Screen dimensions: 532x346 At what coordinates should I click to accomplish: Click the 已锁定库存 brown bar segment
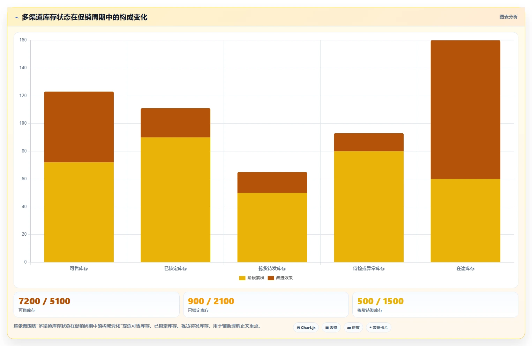[x=175, y=123]
